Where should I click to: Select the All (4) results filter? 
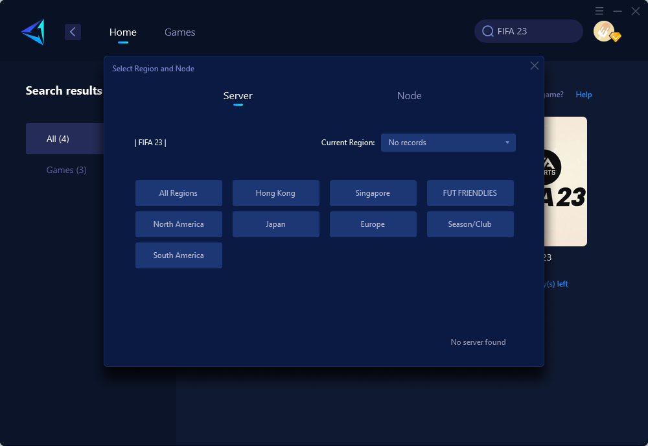click(65, 139)
